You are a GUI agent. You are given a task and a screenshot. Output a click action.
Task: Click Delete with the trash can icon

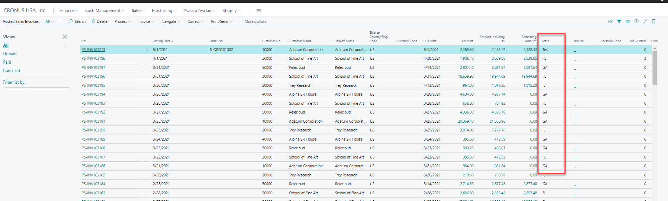click(100, 21)
